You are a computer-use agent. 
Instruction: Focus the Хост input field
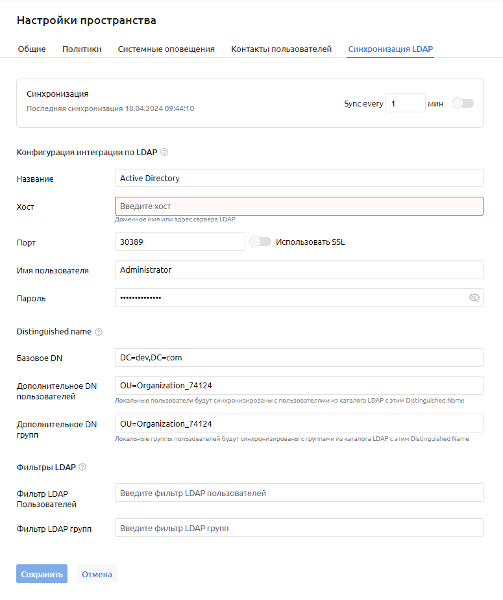299,206
